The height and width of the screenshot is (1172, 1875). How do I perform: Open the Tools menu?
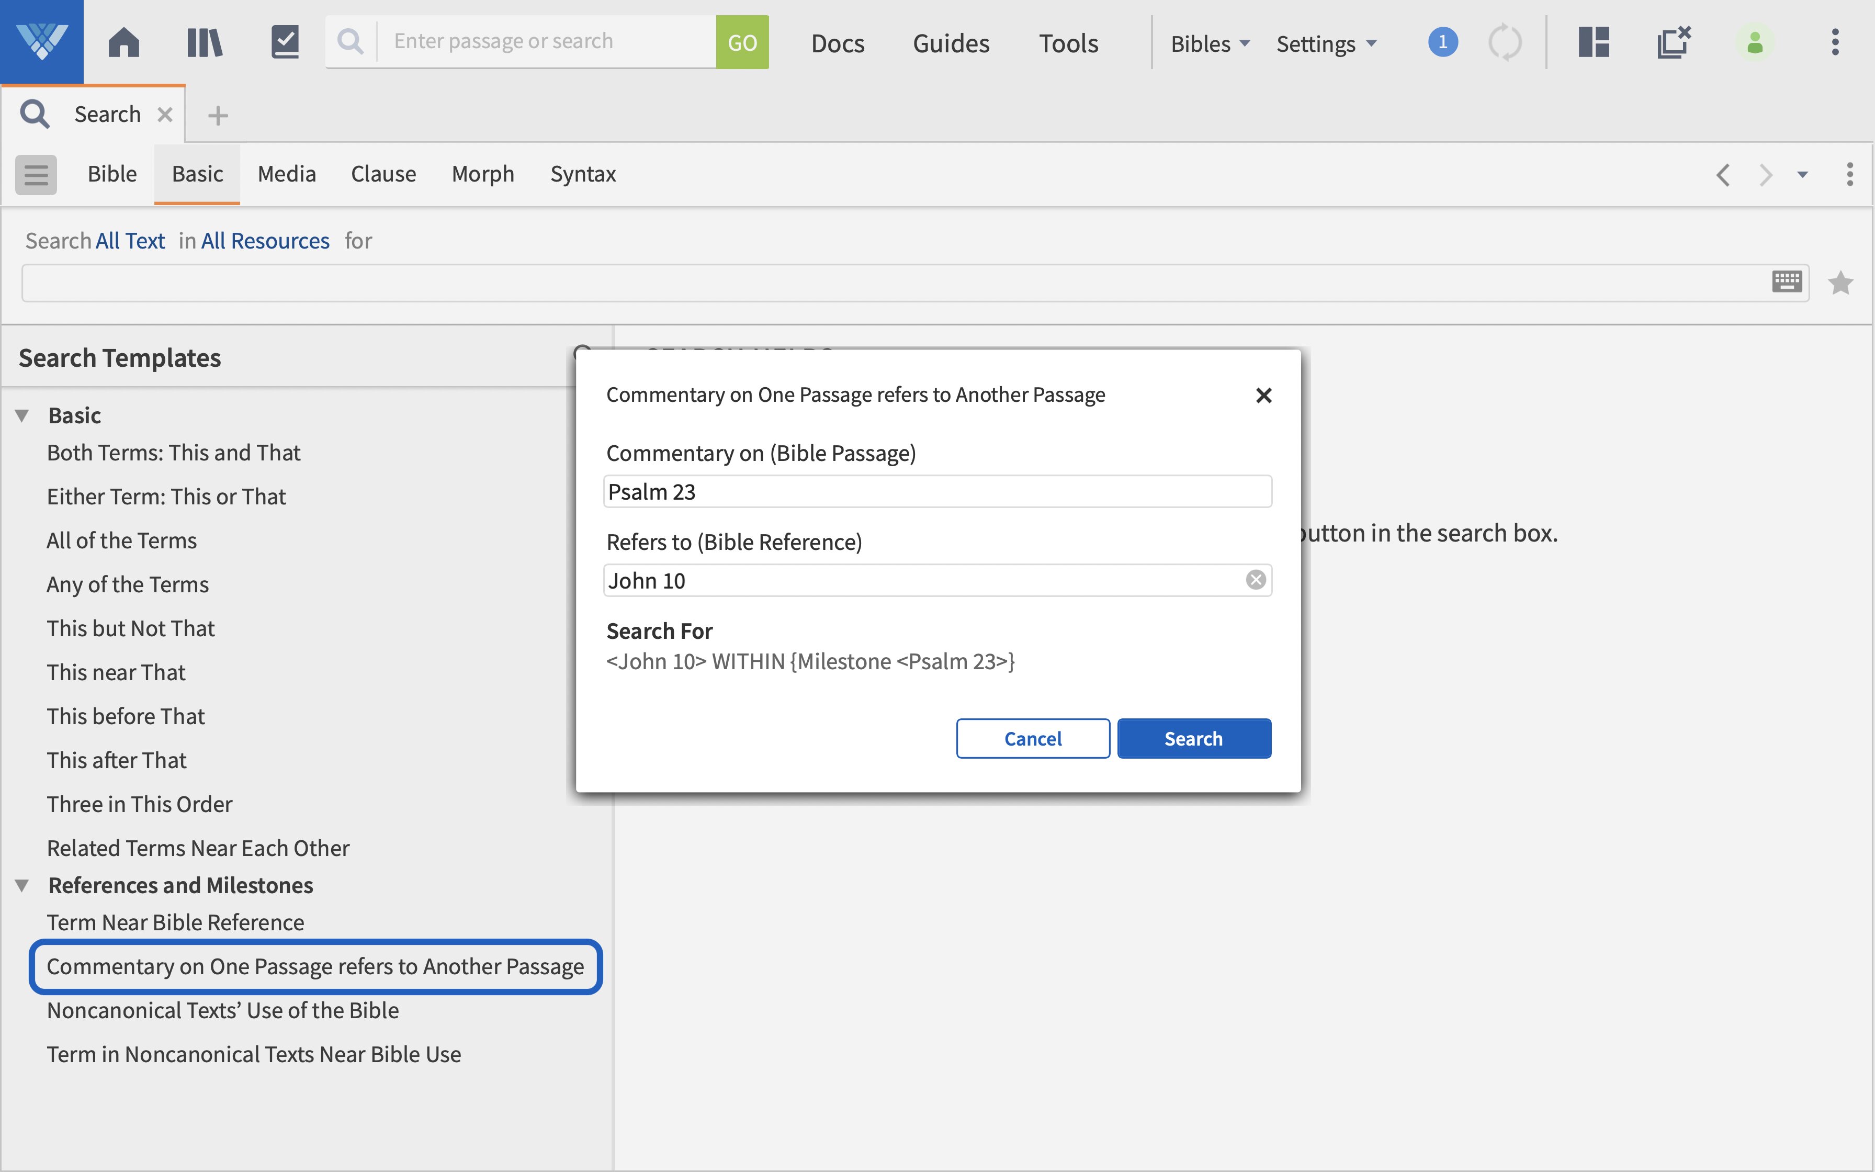pyautogui.click(x=1068, y=43)
